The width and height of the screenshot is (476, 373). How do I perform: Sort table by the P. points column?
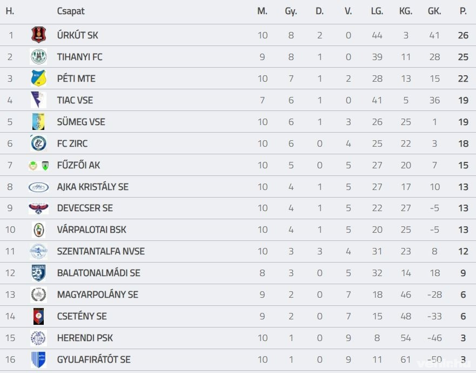tap(463, 11)
